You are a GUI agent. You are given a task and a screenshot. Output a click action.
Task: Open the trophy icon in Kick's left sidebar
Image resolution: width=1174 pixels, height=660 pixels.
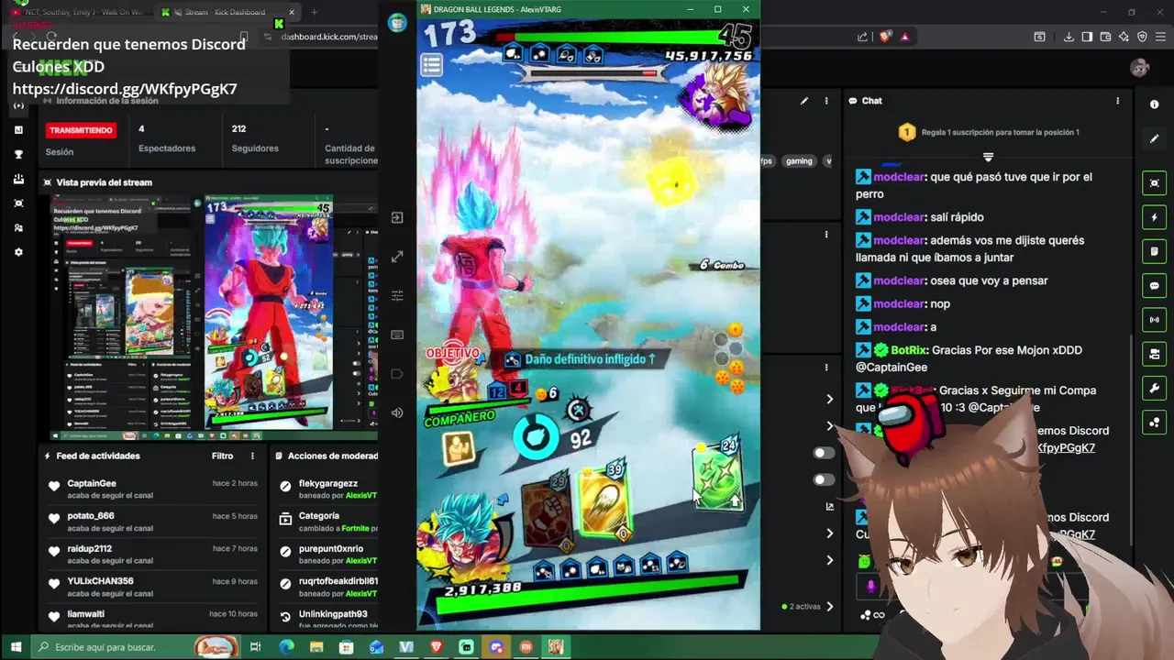[x=18, y=154]
